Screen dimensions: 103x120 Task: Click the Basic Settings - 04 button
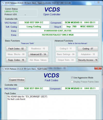point(66,54)
